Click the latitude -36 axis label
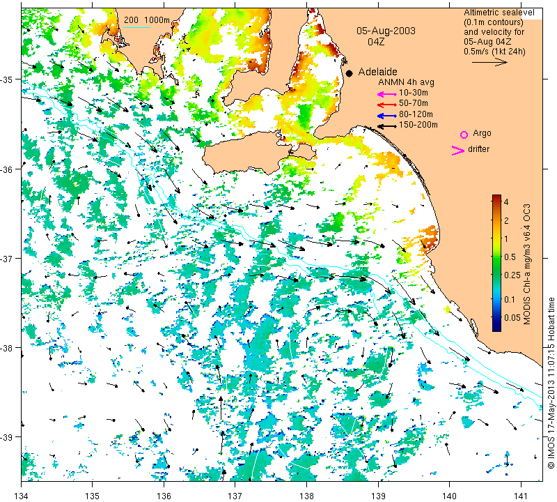 pyautogui.click(x=6, y=169)
